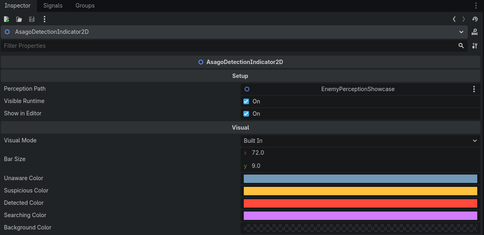Open the Suspicious Color swatch
The image size is (484, 235).
pyautogui.click(x=360, y=191)
